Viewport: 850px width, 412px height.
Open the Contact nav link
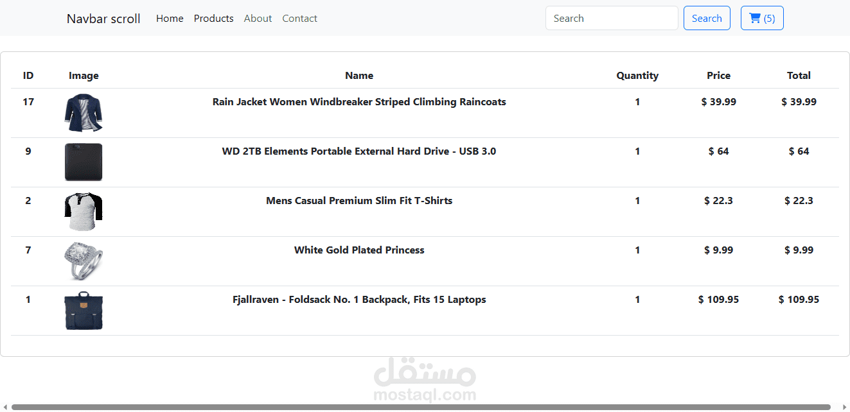coord(299,19)
